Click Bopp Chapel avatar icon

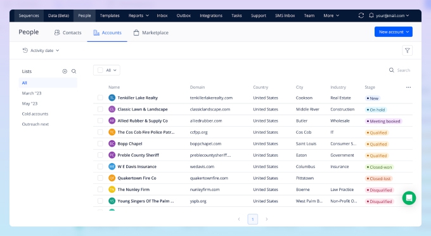click(x=112, y=143)
